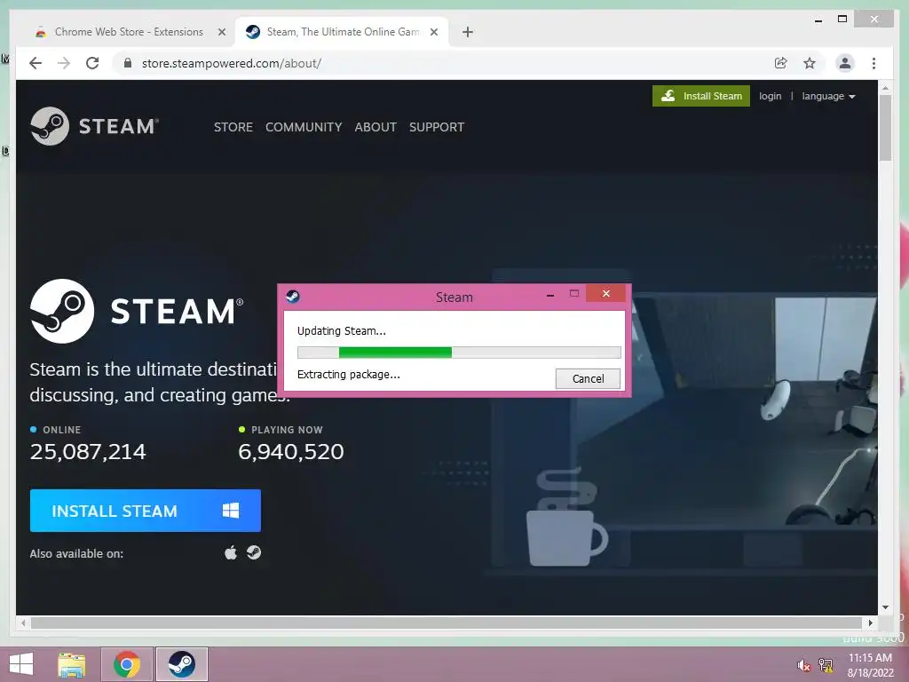Click the 'Extracting package...' status text

[x=348, y=375]
